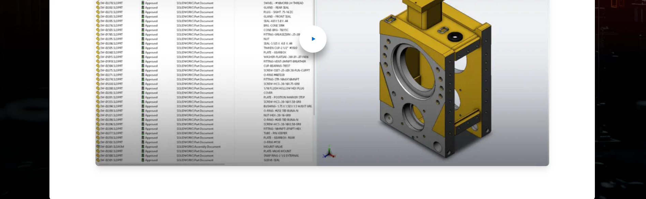Screen dimensions: 646x199
Task: Click the Approved state icon in the O-RING #138 row
Action: (143, 142)
